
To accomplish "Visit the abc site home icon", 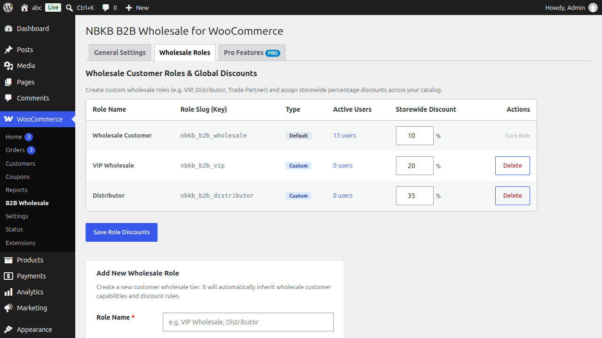I will [24, 8].
